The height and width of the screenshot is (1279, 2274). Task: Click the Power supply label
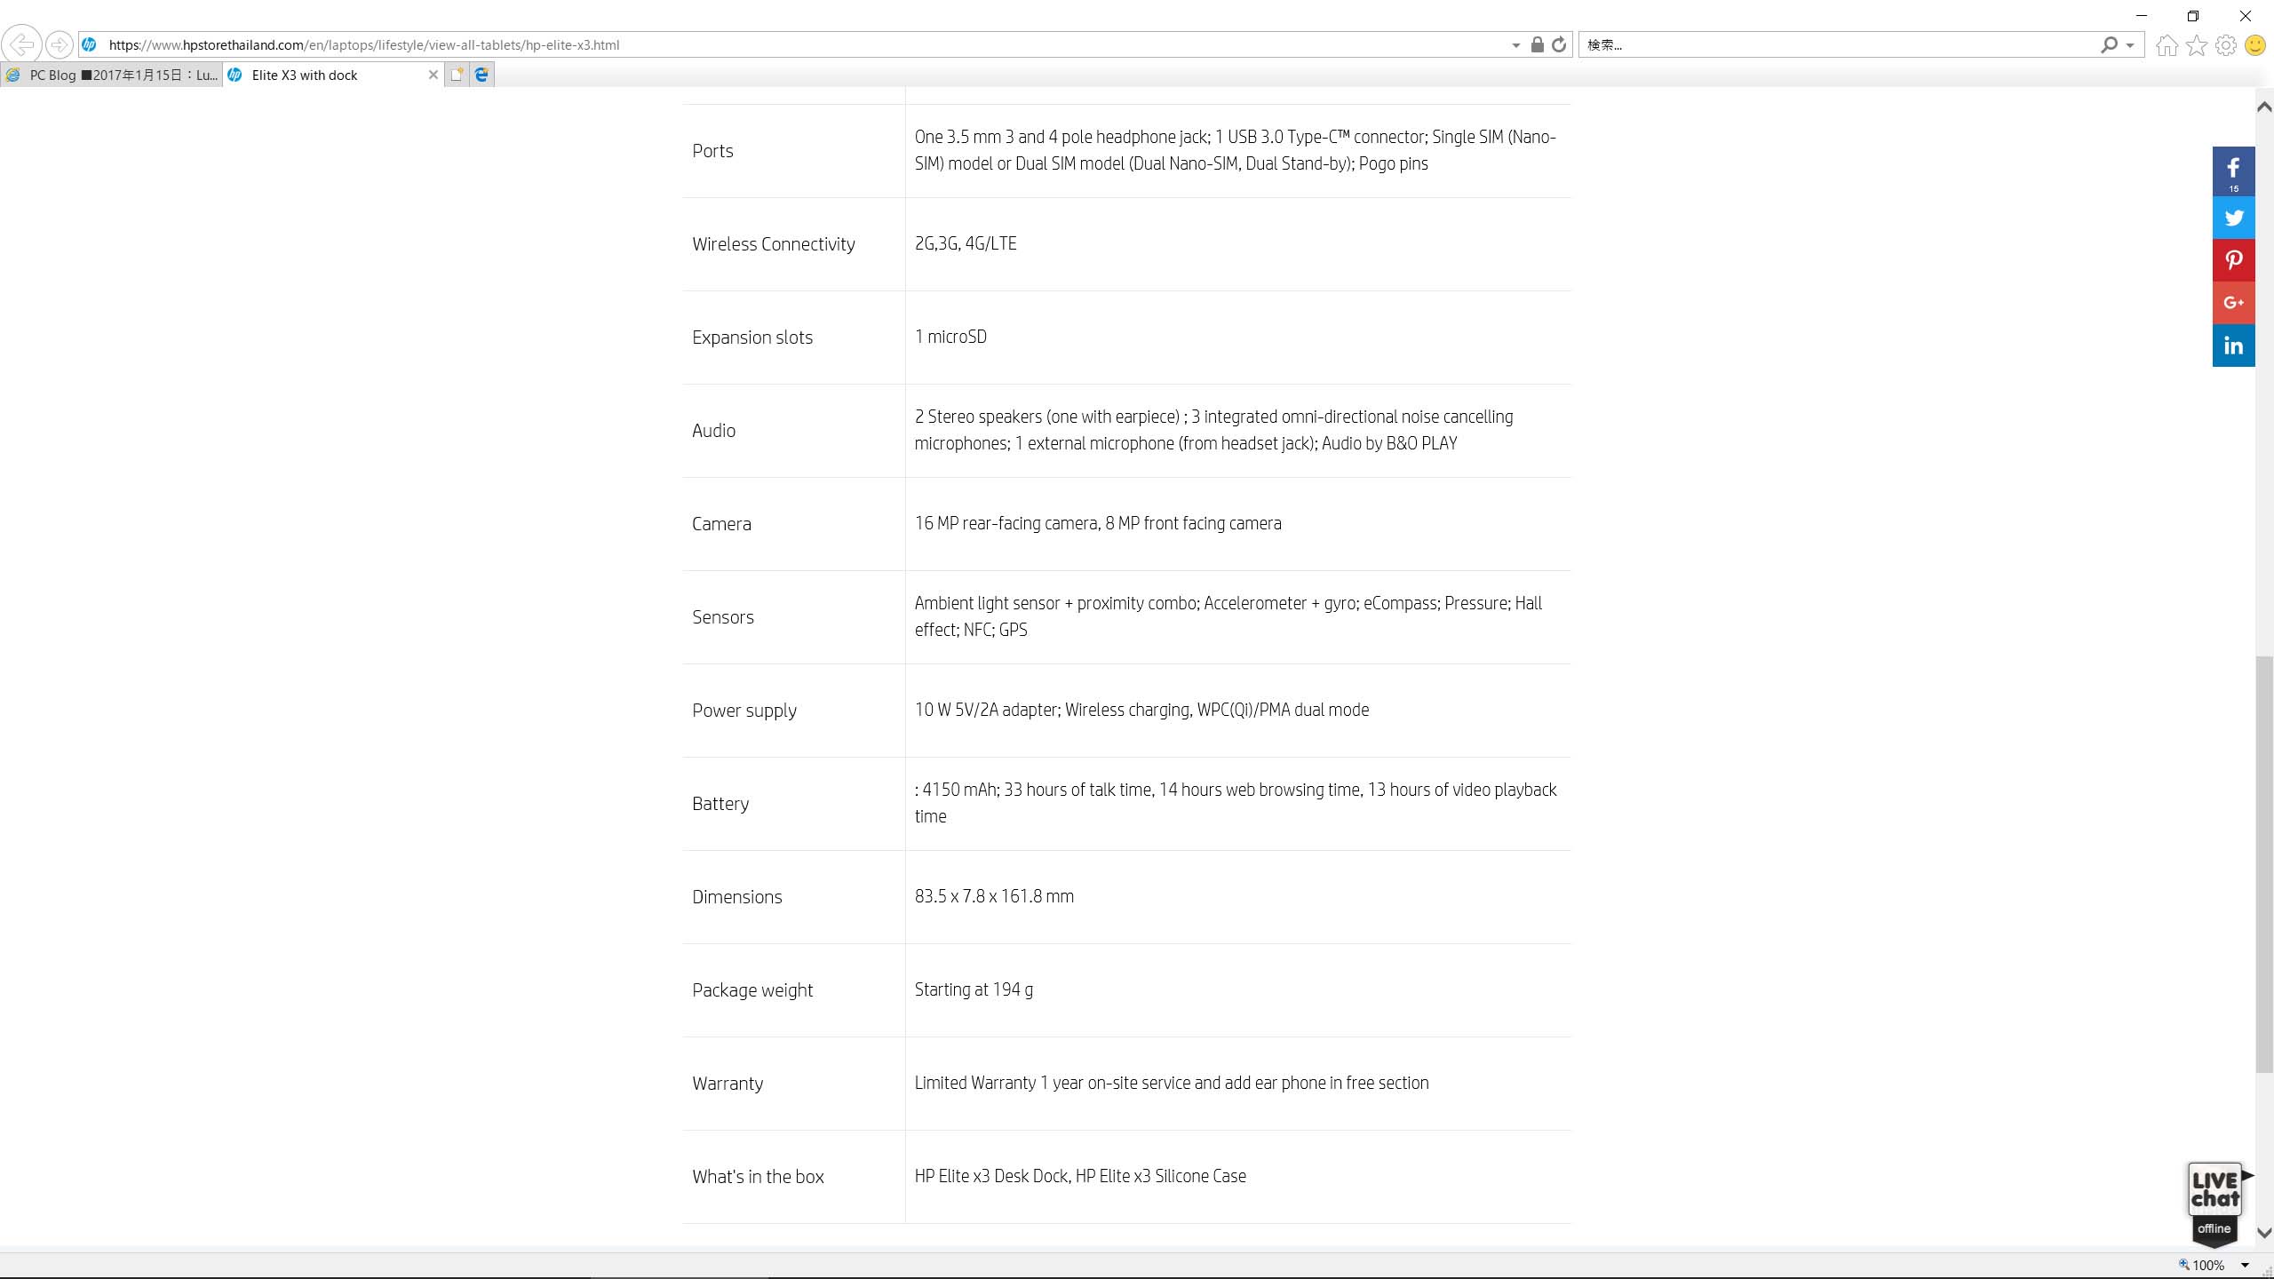pos(744,711)
